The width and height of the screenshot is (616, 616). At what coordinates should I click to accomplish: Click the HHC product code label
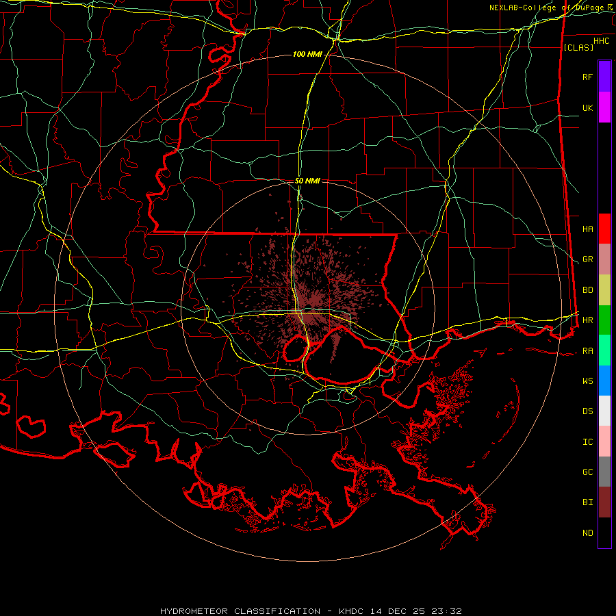pos(602,41)
